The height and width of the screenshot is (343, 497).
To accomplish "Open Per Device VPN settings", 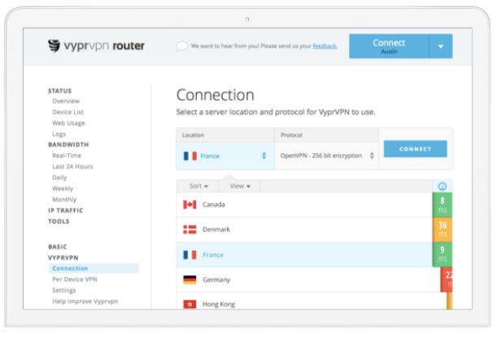I will coord(75,279).
